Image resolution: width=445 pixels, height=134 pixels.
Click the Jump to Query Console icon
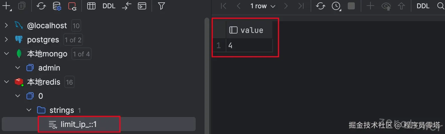142,6
